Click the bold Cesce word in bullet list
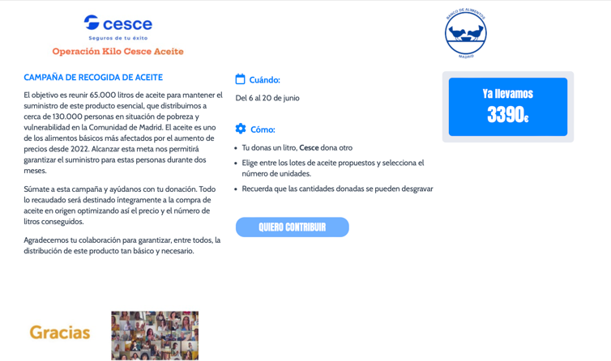The image size is (611, 361). point(309,147)
